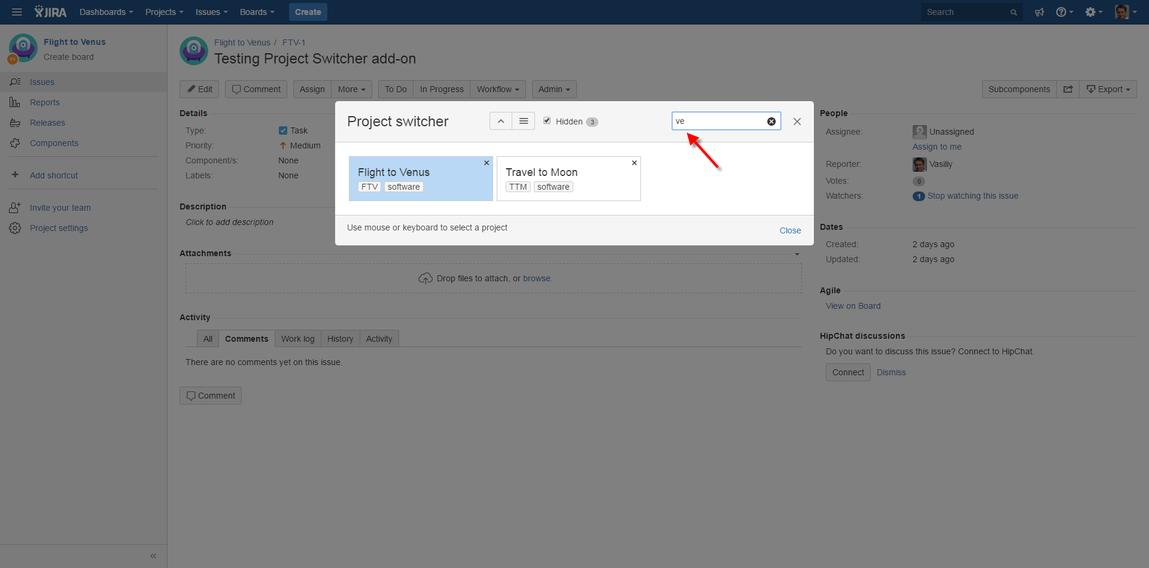Expand the More actions dropdown
1149x568 pixels.
351,89
